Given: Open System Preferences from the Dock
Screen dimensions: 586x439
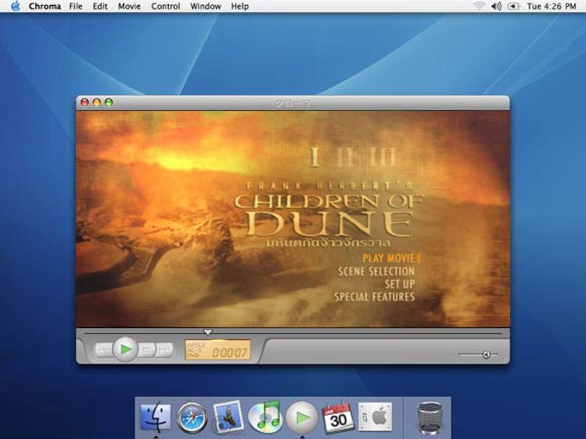Looking at the screenshot, I should click(375, 417).
